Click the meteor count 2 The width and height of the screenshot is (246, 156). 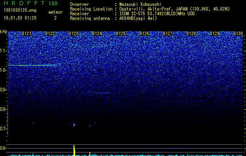pos(56,18)
